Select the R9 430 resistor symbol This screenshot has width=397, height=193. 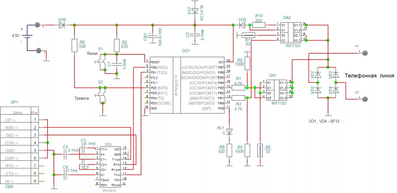coord(229,151)
